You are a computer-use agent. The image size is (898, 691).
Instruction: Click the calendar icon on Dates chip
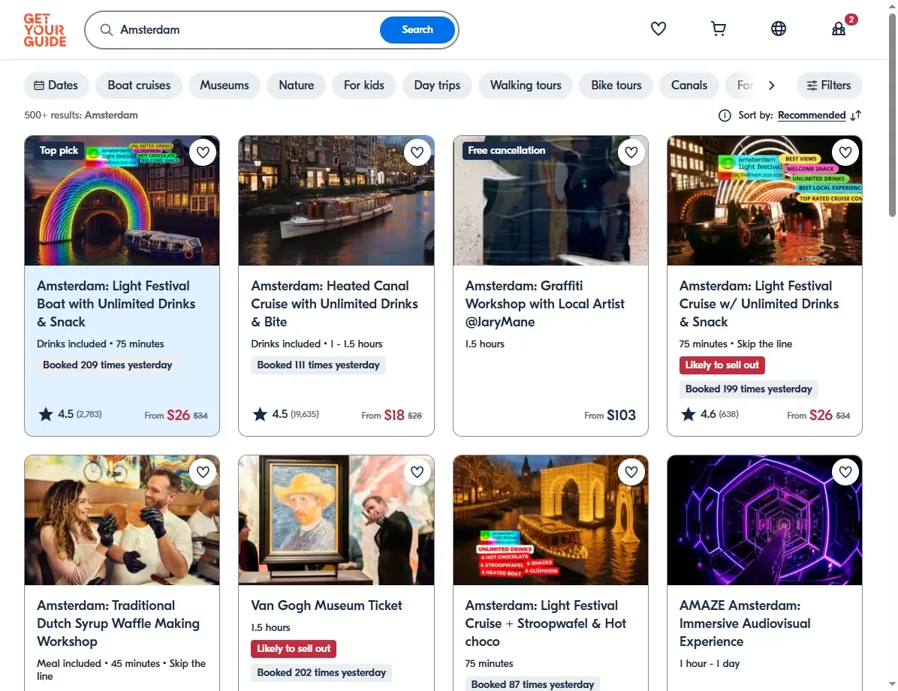pos(39,86)
